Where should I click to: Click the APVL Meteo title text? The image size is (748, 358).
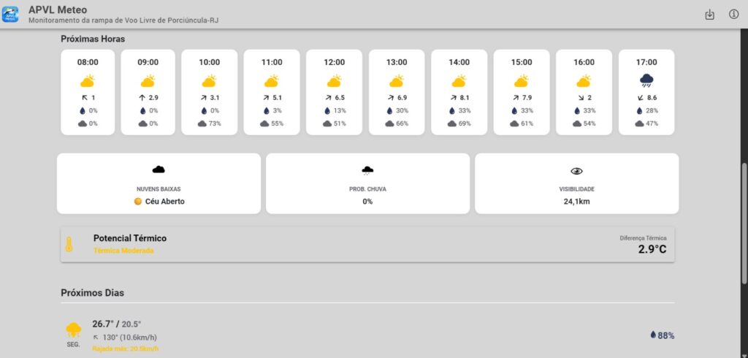[58, 9]
